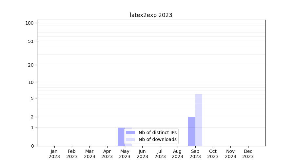295x164 pixels.
Task: Click the Aug 2023 x-axis label
Action: [x=177, y=154]
